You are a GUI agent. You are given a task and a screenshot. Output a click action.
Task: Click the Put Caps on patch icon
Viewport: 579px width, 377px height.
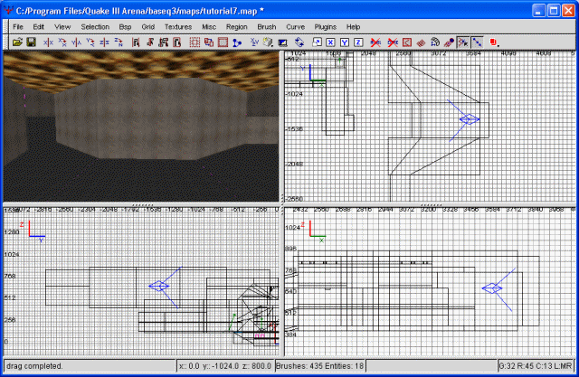(449, 42)
